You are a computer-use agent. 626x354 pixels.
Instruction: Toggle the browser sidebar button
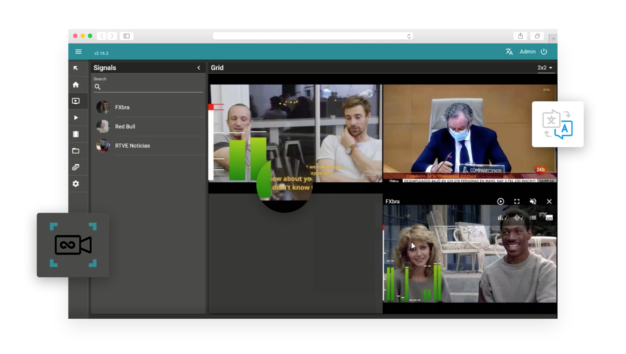(x=127, y=36)
